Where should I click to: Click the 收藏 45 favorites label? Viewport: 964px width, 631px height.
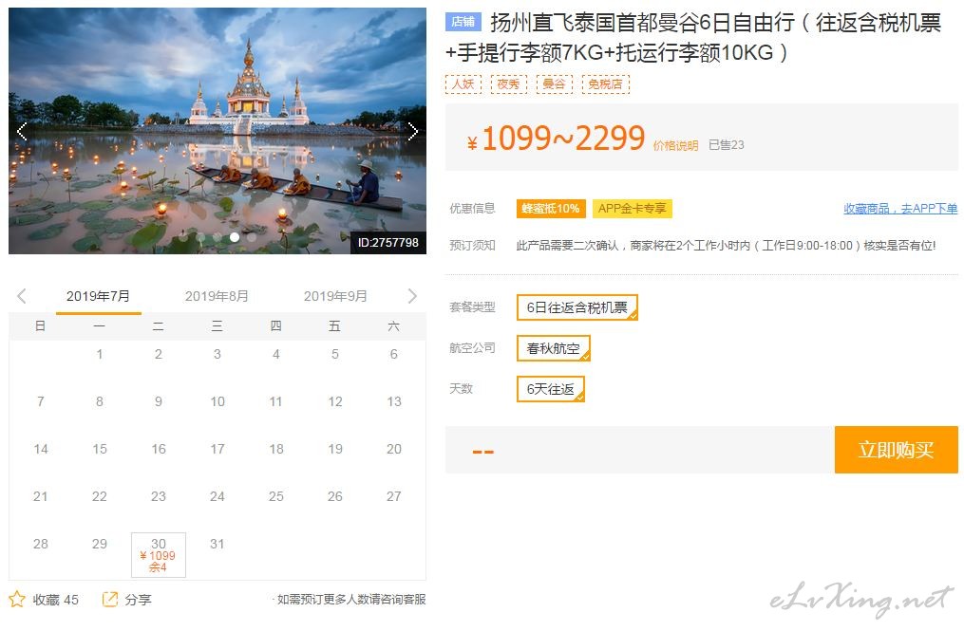56,600
